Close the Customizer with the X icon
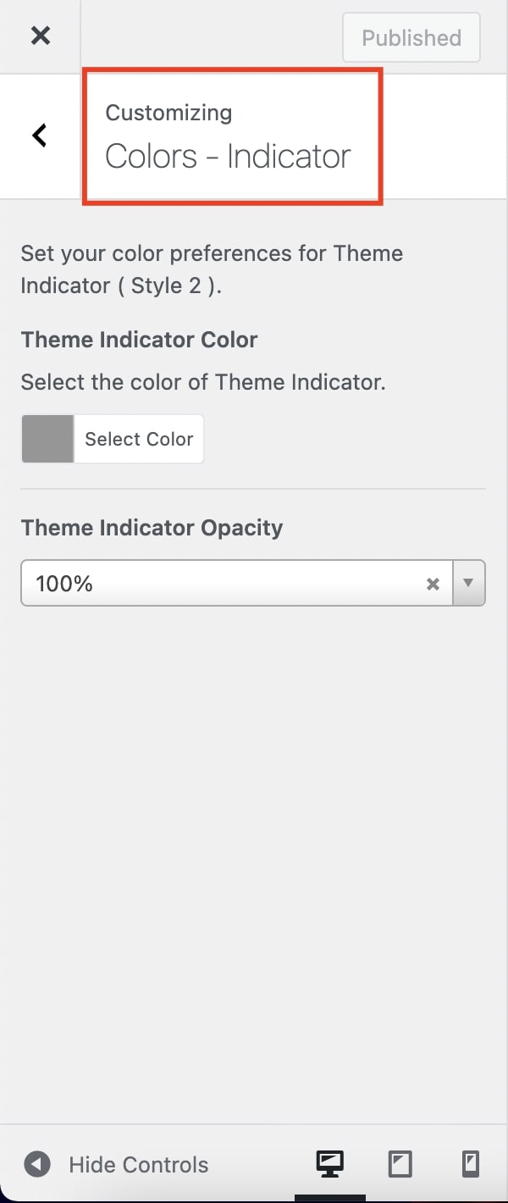Screen dimensions: 508x1203 click(40, 36)
